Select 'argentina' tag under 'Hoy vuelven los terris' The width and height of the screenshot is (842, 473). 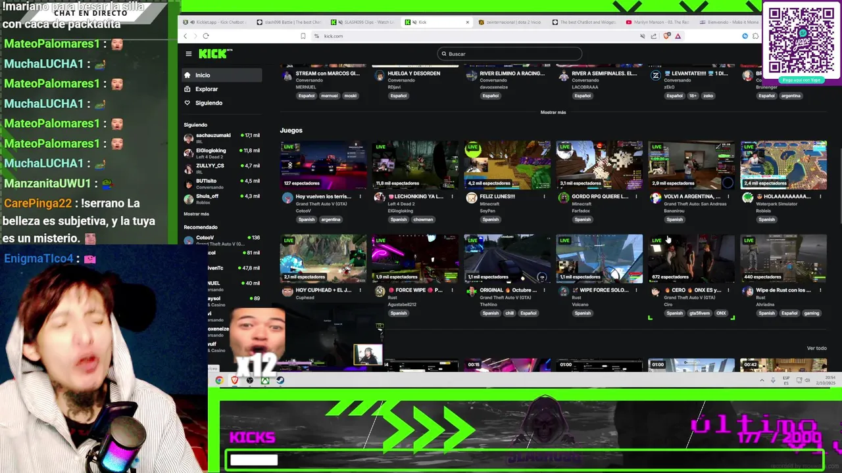coord(331,219)
